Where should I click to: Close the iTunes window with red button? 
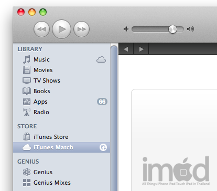pos(21,12)
